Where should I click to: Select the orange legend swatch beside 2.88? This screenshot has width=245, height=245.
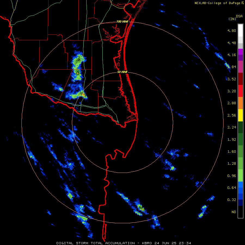(240, 103)
